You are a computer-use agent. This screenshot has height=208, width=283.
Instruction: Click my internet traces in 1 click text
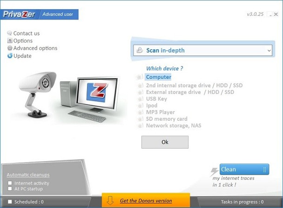pyautogui.click(x=233, y=182)
